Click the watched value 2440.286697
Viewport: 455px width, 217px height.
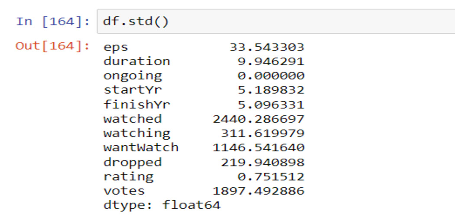[258, 119]
